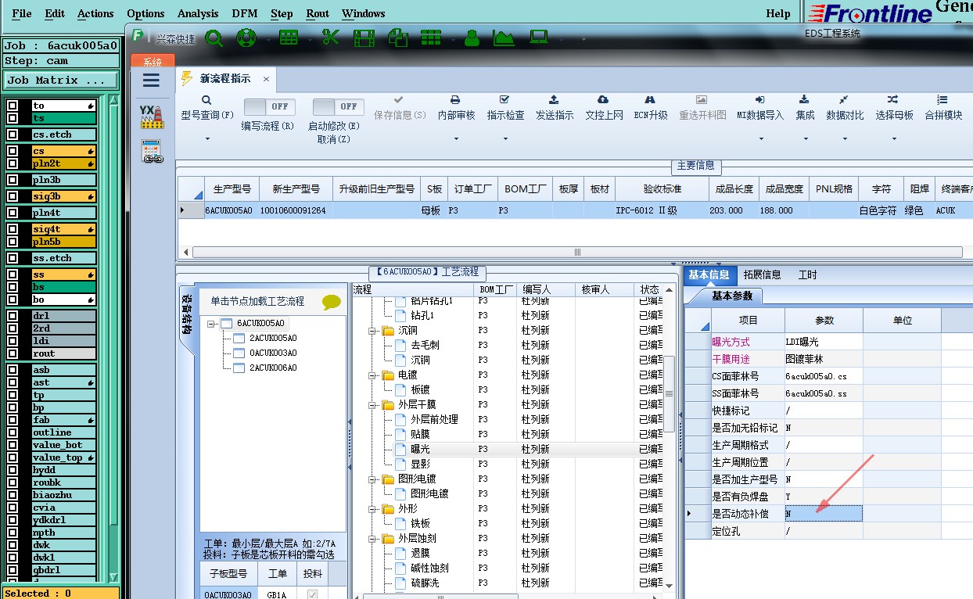Click the green user person icon
Viewport: 973px width, 599px height.
(x=472, y=38)
